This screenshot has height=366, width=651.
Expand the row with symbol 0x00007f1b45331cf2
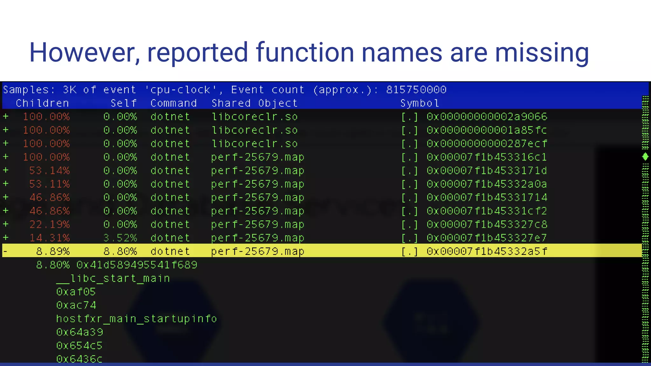[6, 211]
